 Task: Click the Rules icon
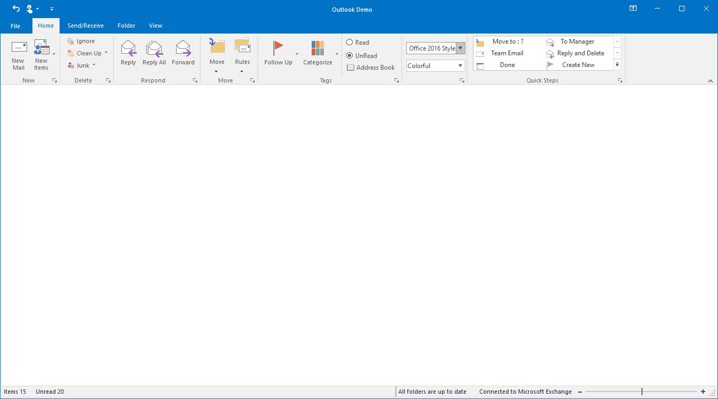click(x=242, y=46)
